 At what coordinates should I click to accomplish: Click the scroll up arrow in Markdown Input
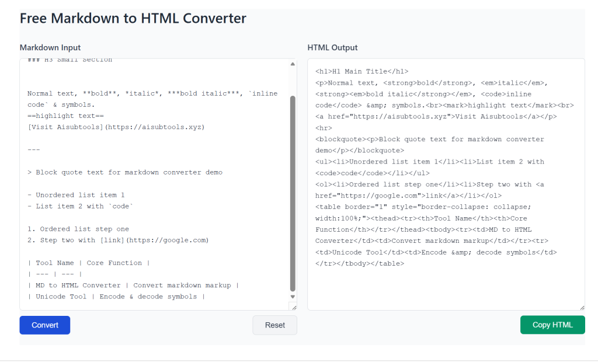293,64
